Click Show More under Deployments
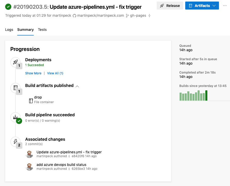This screenshot has width=230, height=186. [x=33, y=73]
